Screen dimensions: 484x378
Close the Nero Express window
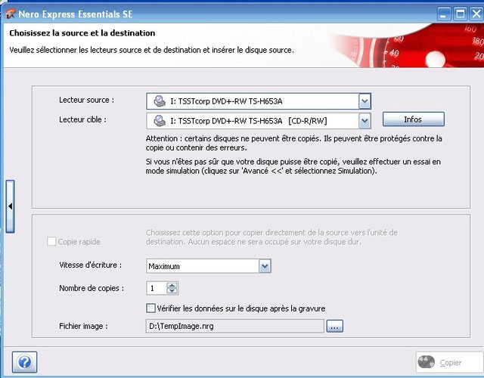(477, 14)
